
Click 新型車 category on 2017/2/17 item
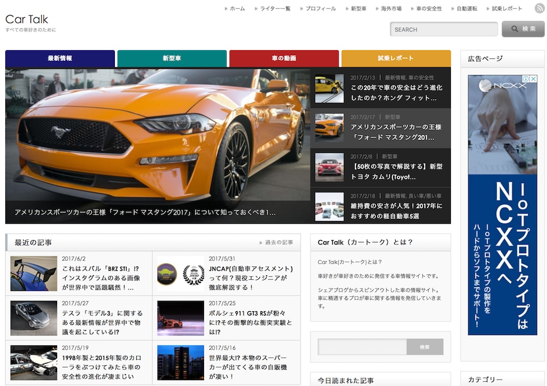[x=393, y=117]
